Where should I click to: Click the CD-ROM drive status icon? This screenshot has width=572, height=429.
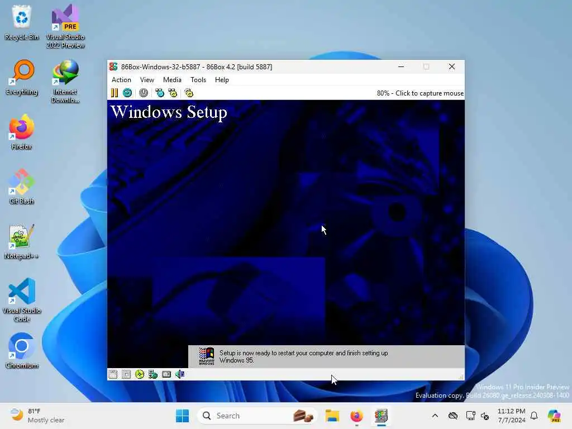tap(140, 374)
